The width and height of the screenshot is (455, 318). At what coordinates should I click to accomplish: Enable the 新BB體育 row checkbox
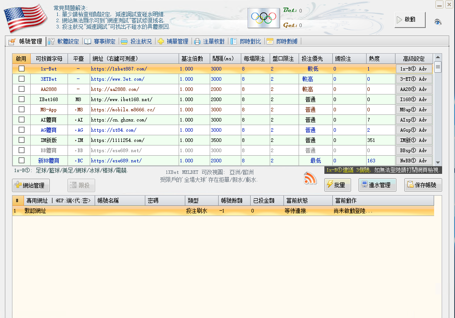click(21, 161)
